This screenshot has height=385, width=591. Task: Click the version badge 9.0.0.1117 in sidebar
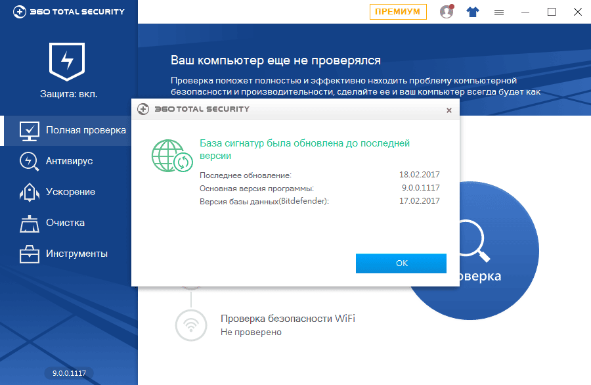tap(69, 373)
